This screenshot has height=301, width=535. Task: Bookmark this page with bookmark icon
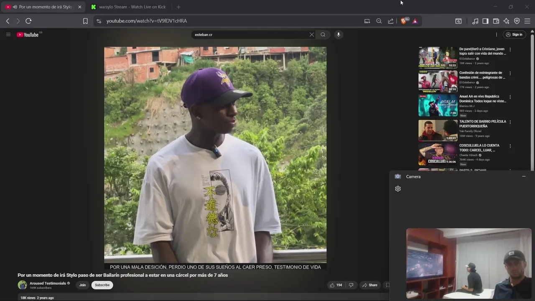pos(85,21)
